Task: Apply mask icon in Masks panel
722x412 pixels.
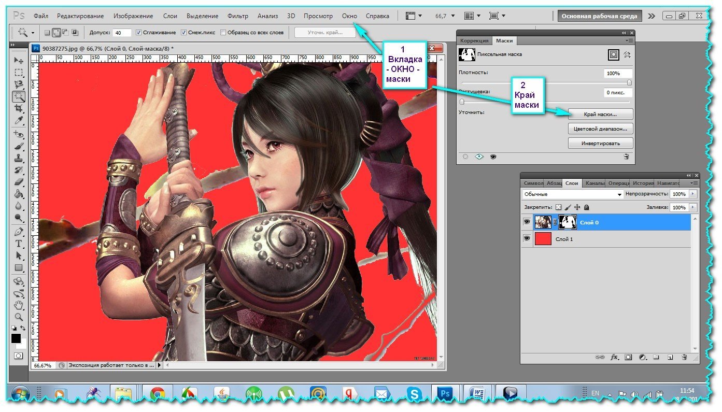Action: point(479,157)
